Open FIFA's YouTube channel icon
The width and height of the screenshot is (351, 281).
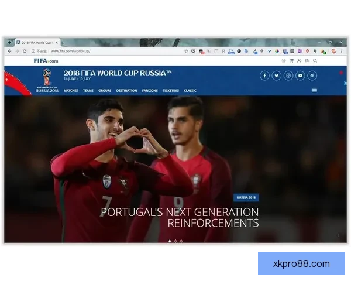(300, 76)
